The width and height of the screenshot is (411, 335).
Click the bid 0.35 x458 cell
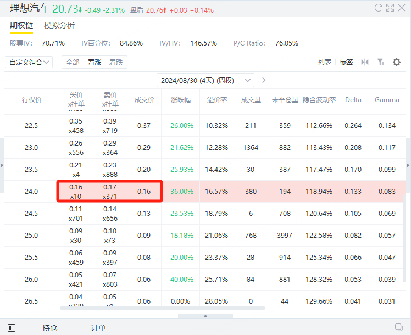76,125
